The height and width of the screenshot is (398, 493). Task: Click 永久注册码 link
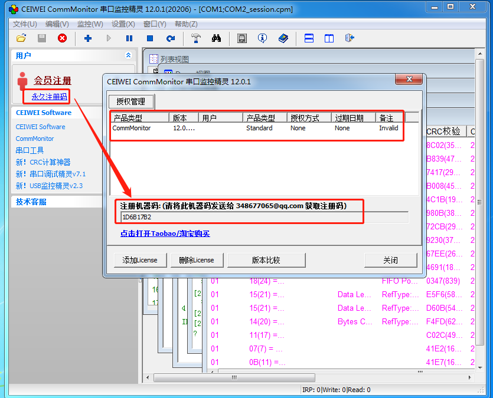(50, 97)
